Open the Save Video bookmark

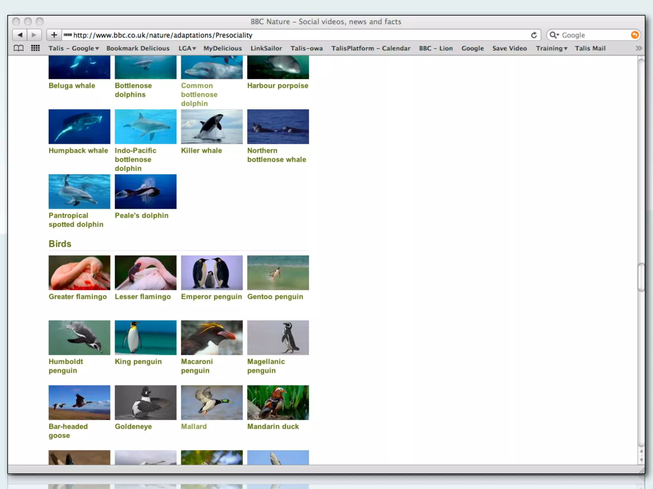tap(509, 48)
